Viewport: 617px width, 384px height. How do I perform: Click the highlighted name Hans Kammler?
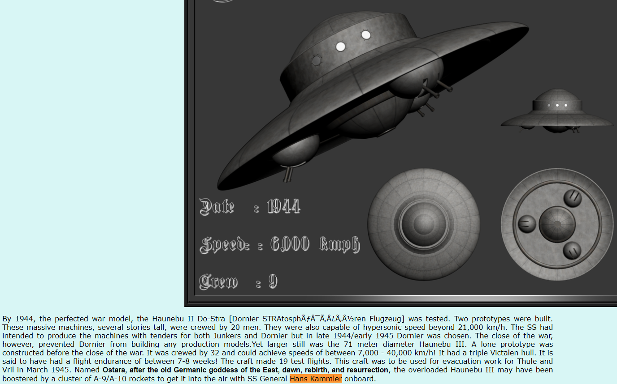pyautogui.click(x=316, y=379)
